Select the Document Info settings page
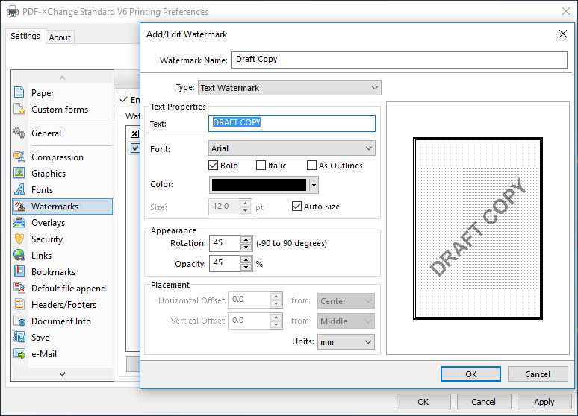 (x=63, y=321)
